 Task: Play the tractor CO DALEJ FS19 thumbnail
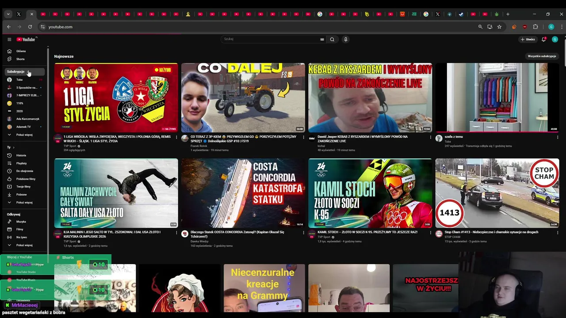243,98
